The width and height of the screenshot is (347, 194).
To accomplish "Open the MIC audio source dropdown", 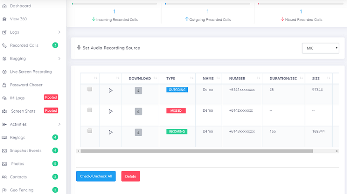I will point(320,48).
